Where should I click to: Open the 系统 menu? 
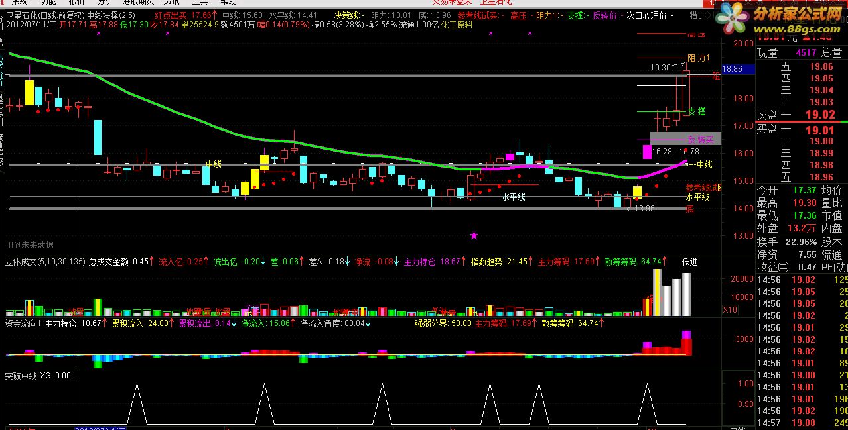click(x=20, y=2)
